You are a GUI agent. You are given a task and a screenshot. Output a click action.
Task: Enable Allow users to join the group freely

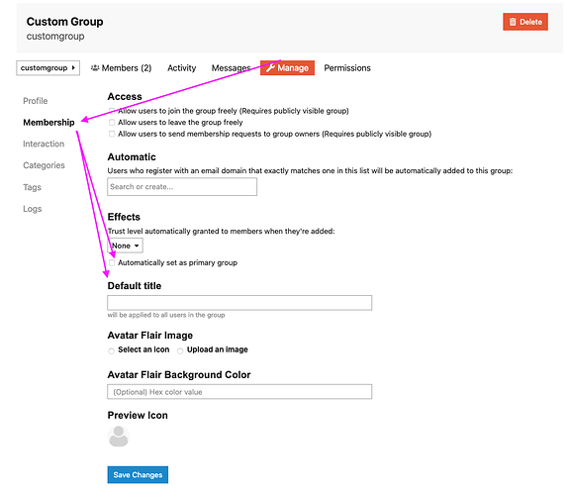112,111
